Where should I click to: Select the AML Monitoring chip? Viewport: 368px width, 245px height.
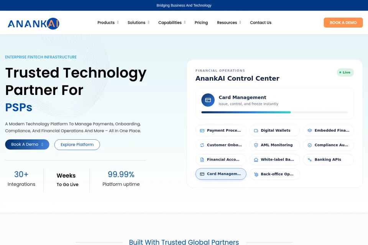coord(274,145)
